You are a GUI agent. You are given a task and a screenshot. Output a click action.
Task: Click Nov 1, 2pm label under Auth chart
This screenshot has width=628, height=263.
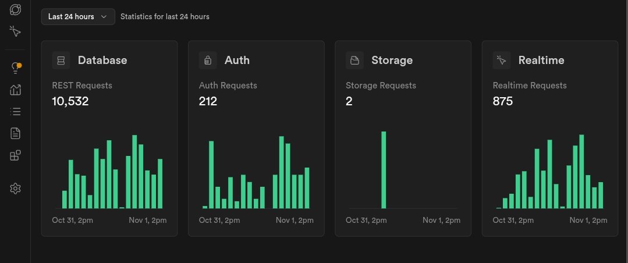[x=295, y=220]
